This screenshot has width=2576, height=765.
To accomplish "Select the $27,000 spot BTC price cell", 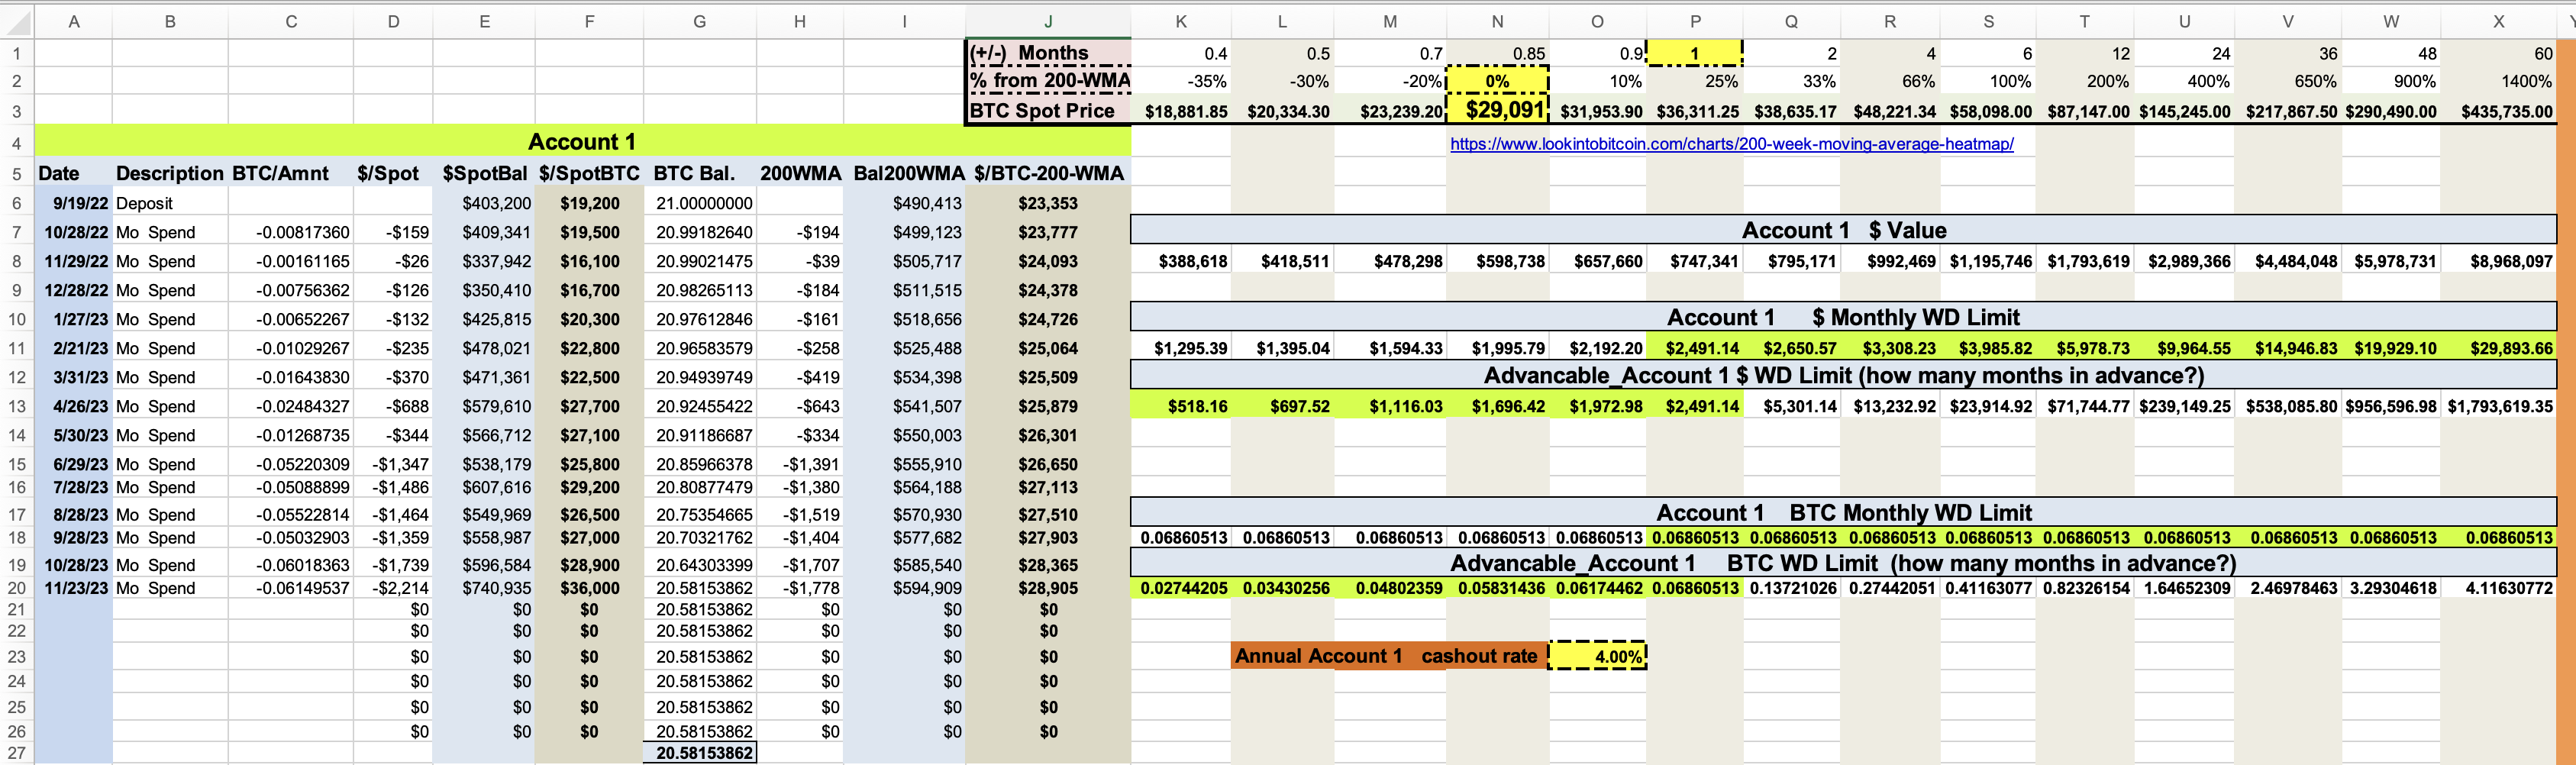I will pyautogui.click(x=589, y=537).
